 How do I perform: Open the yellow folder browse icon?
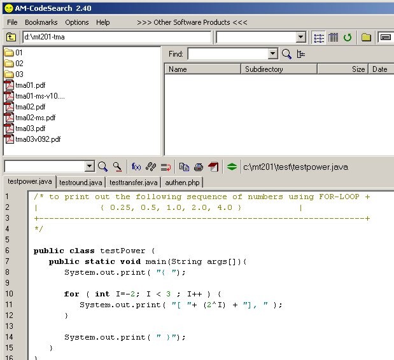[x=366, y=38]
